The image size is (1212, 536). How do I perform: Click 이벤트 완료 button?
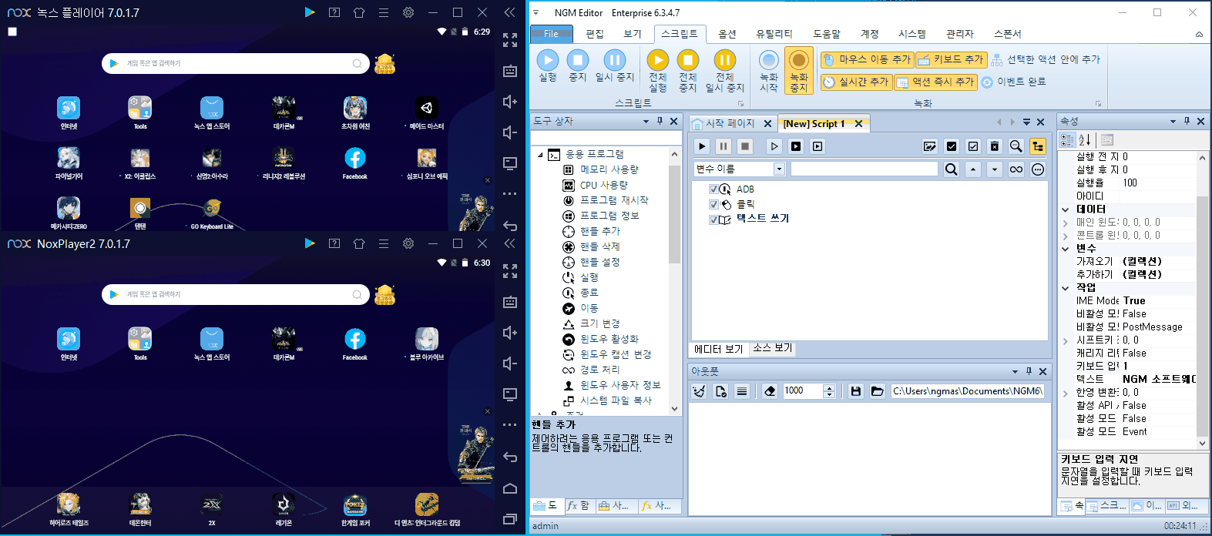[x=1013, y=82]
